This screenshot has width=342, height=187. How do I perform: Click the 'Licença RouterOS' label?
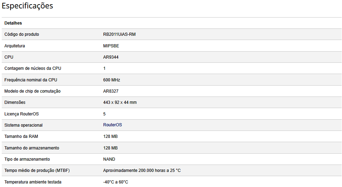(21, 114)
